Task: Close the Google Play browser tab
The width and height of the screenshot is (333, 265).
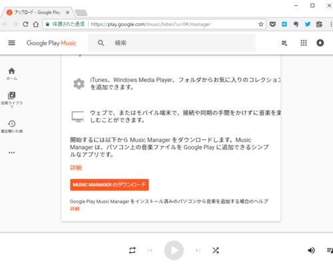Action: click(67, 13)
